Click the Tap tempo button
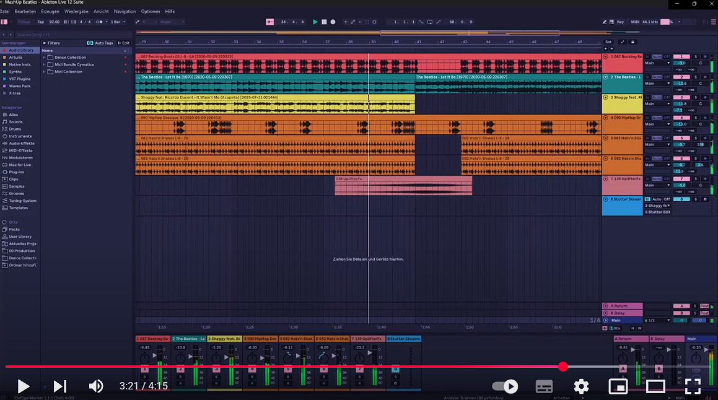This screenshot has height=400, width=718. pyautogui.click(x=40, y=22)
